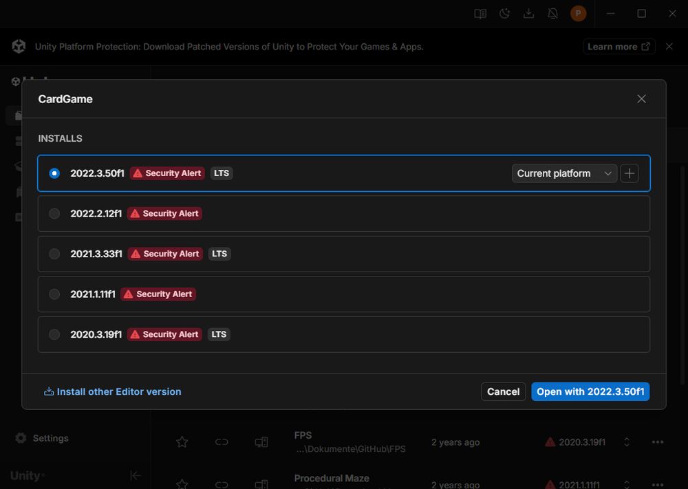688x489 pixels.
Task: Open more options for FPS project
Action: coord(657,442)
